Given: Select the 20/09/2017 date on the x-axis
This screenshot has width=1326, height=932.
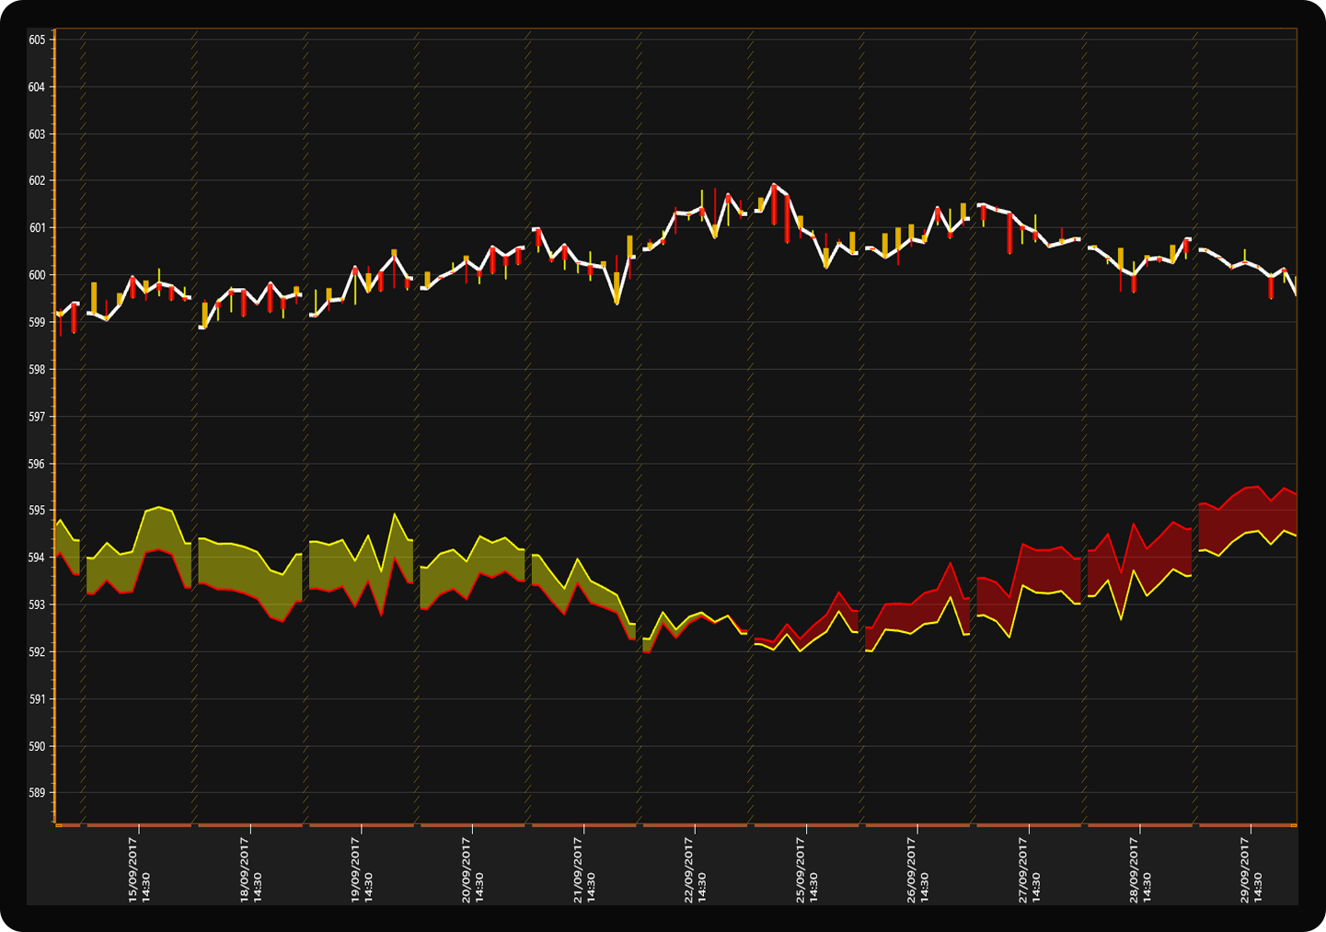Looking at the screenshot, I should pyautogui.click(x=473, y=869).
